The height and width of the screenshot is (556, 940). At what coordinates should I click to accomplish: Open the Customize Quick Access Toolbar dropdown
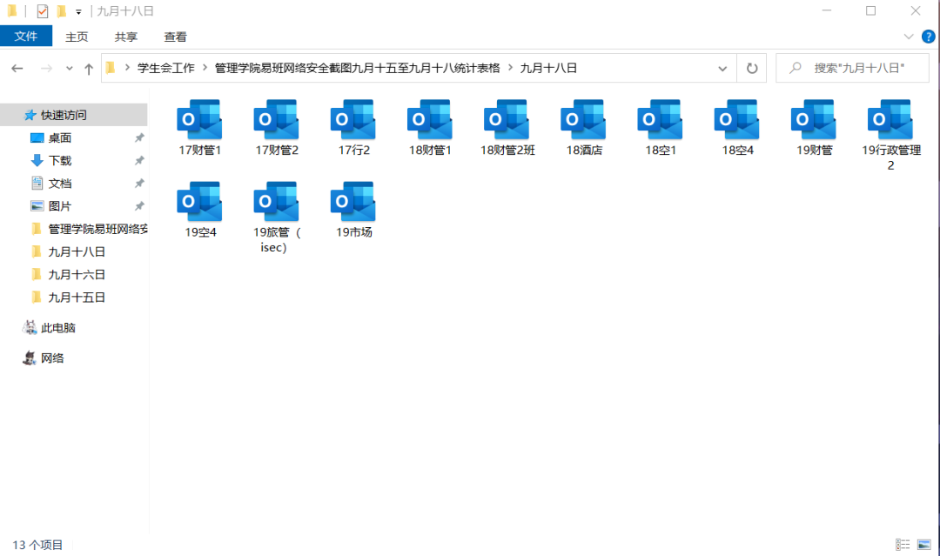click(x=78, y=11)
